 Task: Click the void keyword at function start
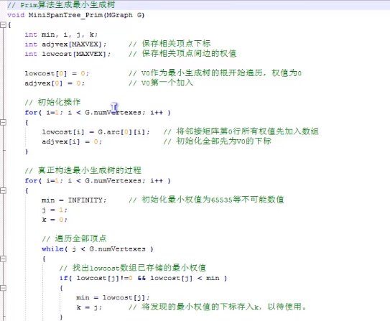click(x=16, y=15)
